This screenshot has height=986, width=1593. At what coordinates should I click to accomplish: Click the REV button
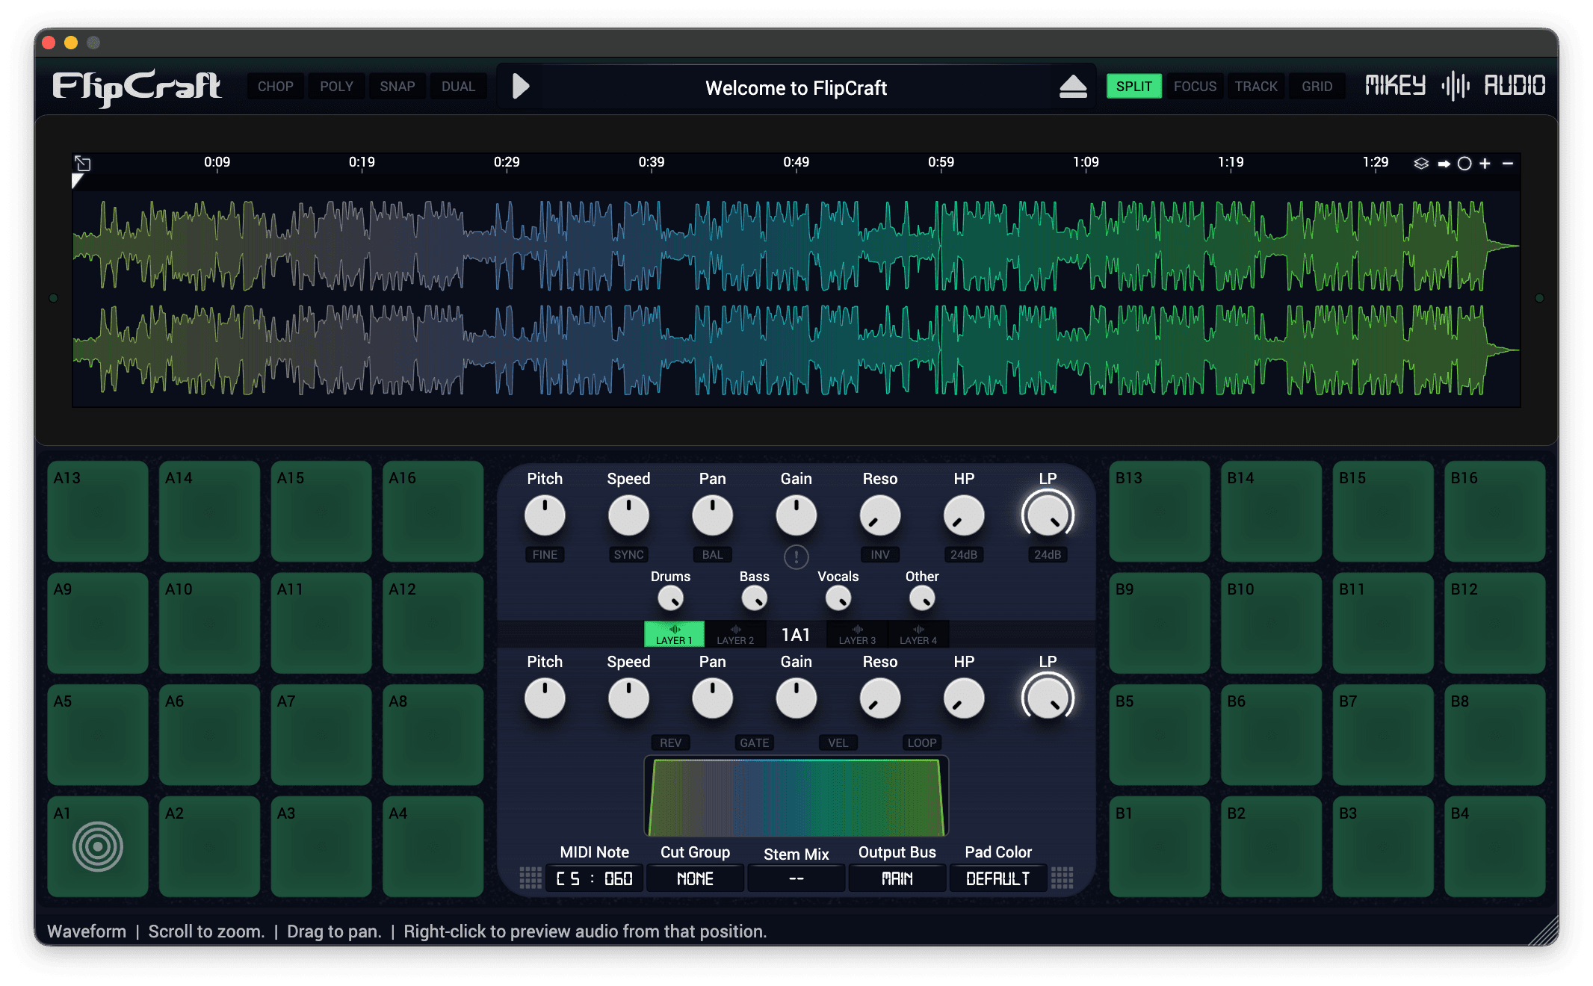tap(670, 742)
